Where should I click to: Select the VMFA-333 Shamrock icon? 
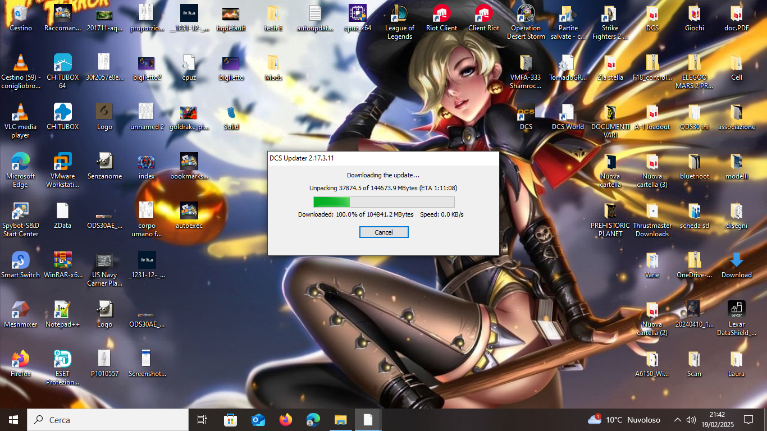526,71
